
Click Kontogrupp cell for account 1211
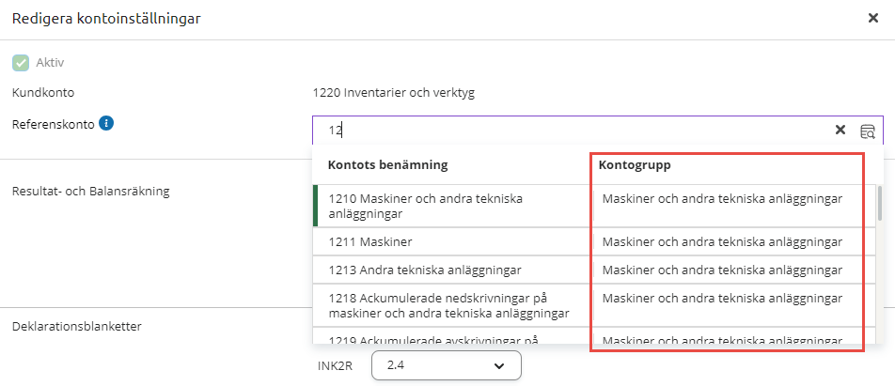[x=721, y=241]
